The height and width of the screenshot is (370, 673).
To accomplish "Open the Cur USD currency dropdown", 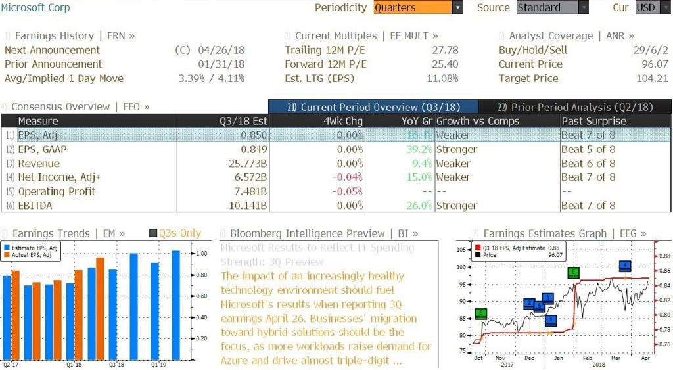I will [x=653, y=7].
